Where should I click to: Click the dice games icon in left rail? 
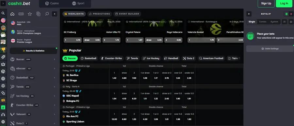tap(3, 71)
